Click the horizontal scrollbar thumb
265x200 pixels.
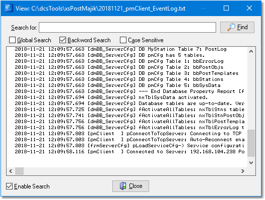point(20,171)
